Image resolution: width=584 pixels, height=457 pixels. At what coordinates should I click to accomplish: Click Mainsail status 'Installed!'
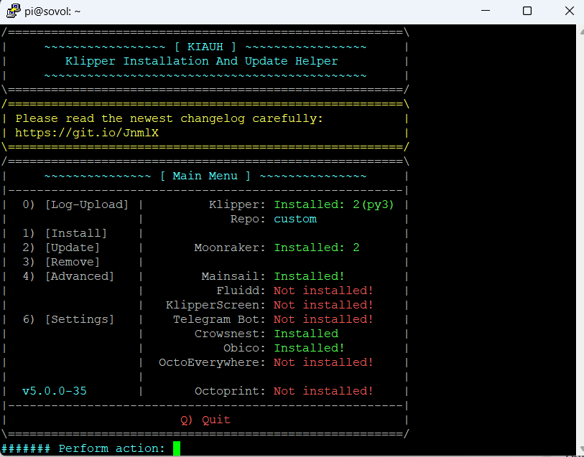(309, 276)
